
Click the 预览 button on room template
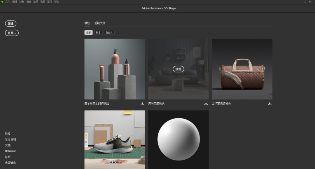178,69
